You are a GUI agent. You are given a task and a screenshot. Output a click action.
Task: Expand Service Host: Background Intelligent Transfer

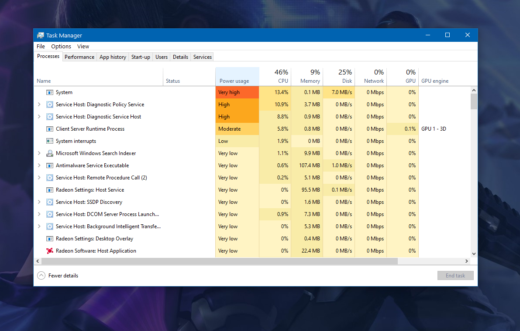click(x=39, y=226)
